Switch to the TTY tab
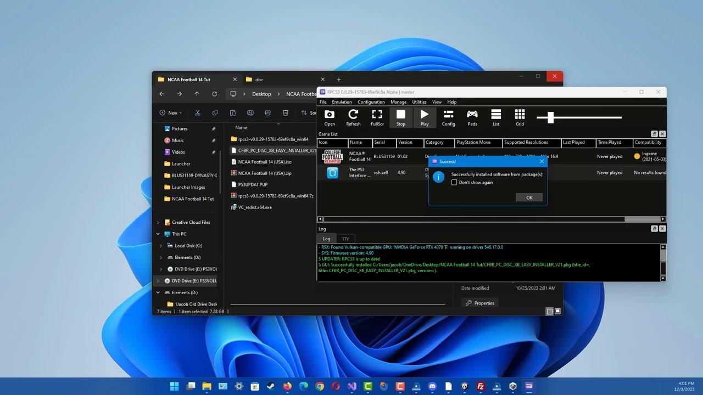 click(x=345, y=239)
